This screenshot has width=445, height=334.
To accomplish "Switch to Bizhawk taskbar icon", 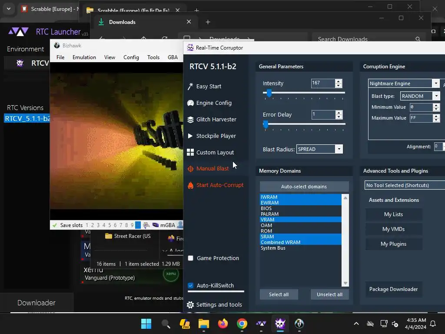I will [x=299, y=324].
